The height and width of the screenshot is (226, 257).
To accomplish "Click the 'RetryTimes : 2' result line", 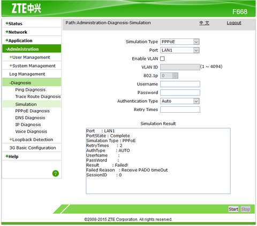I will pos(104,145).
